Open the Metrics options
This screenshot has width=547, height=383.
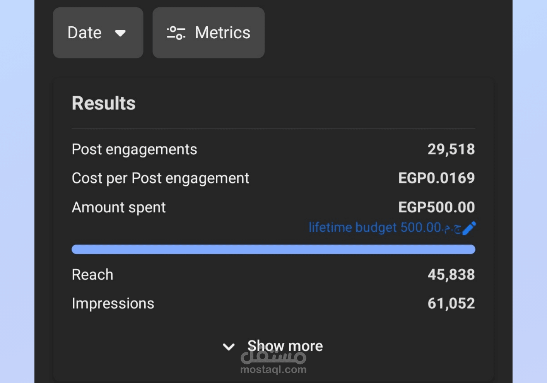coord(209,33)
